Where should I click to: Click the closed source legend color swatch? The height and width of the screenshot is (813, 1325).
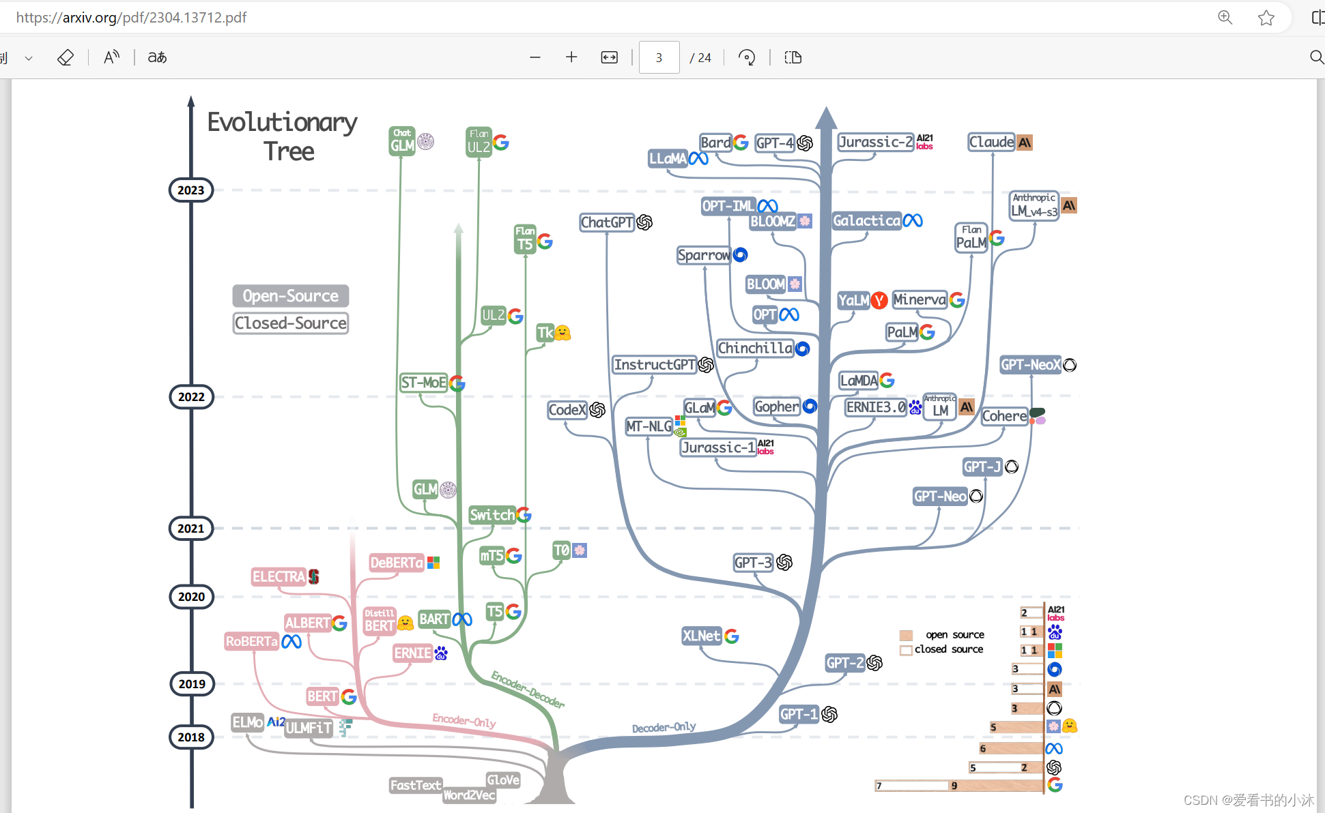(x=907, y=650)
